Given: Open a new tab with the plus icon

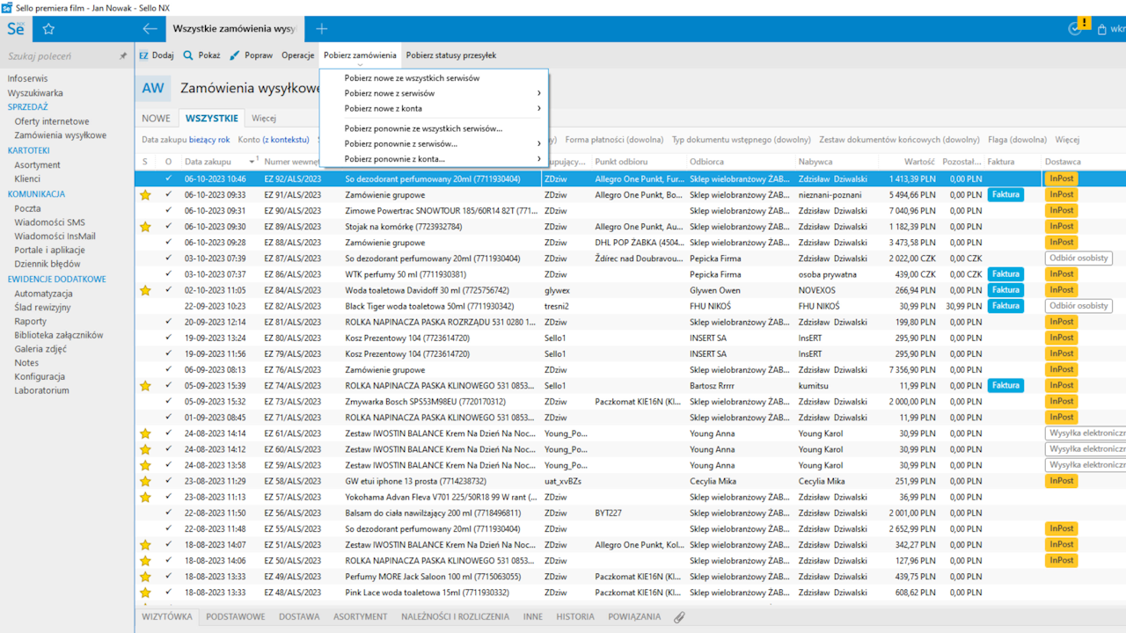Looking at the screenshot, I should (321, 29).
